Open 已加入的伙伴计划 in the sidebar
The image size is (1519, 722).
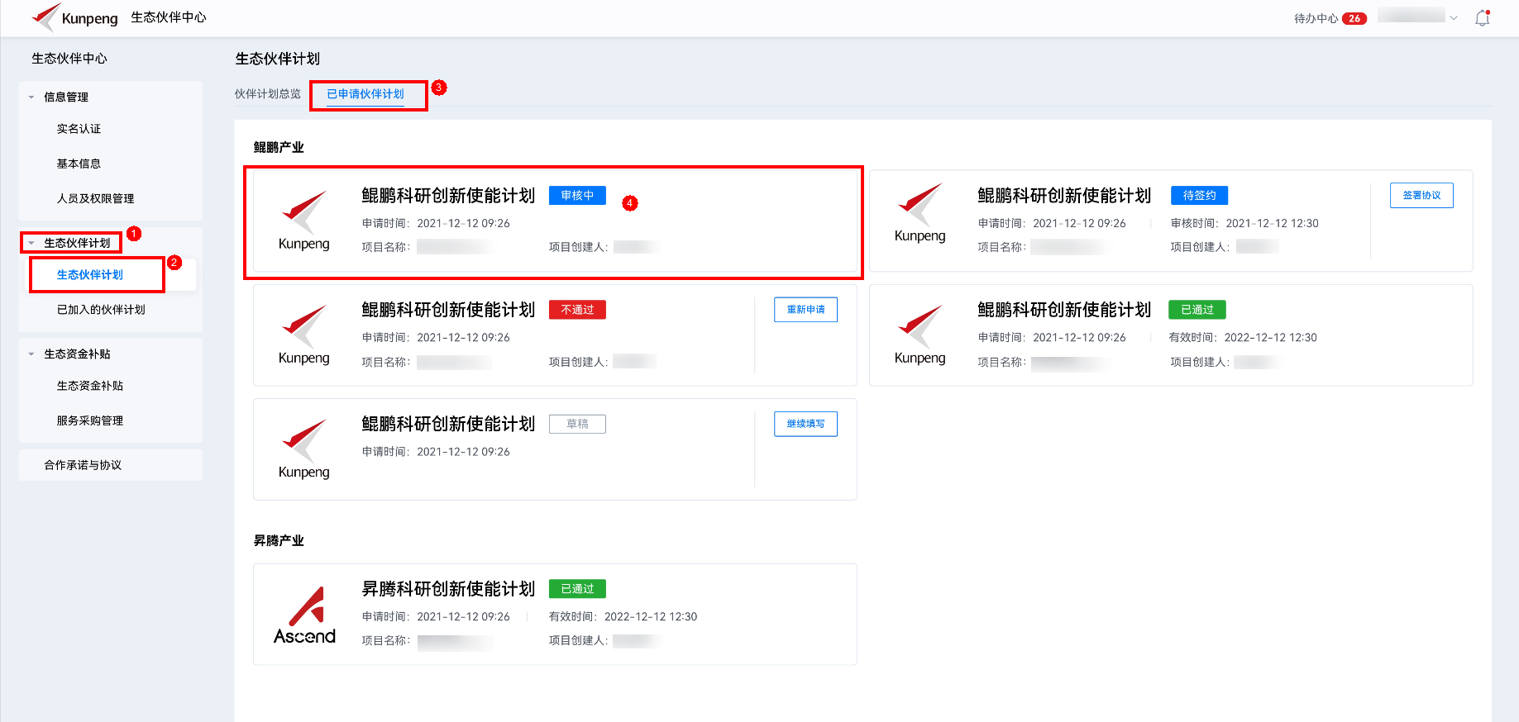tap(101, 310)
